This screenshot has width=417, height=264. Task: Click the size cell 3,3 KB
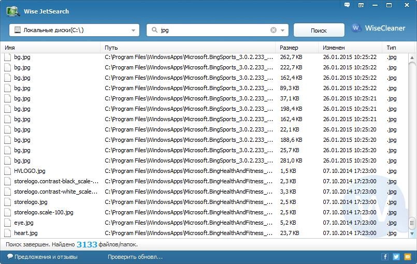[x=287, y=192]
